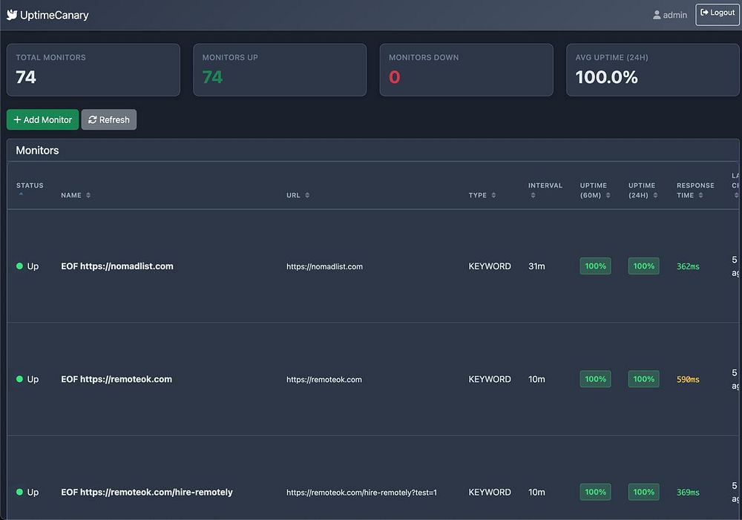The image size is (742, 520).
Task: Sort by Name column arrows icon
Action: pos(88,195)
